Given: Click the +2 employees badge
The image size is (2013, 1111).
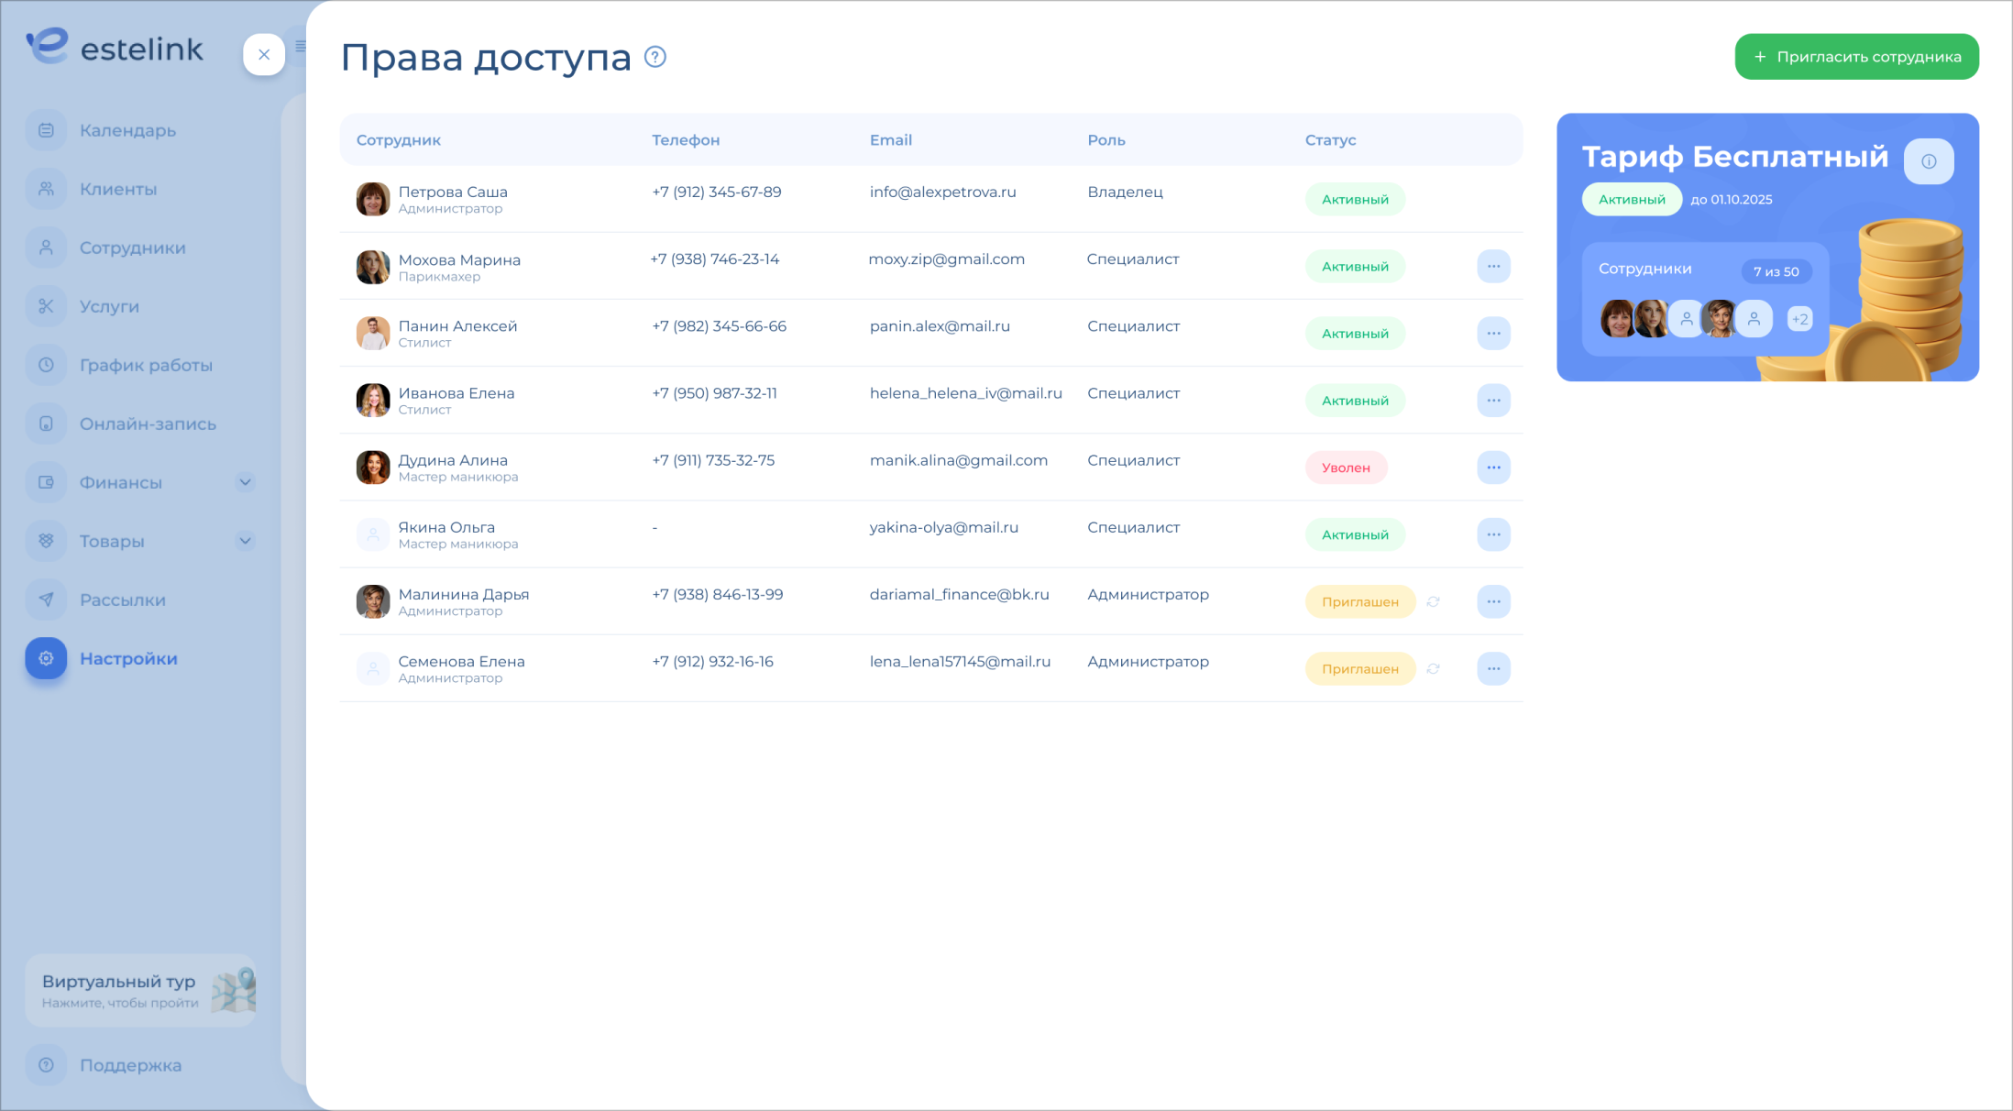Looking at the screenshot, I should click(1800, 319).
